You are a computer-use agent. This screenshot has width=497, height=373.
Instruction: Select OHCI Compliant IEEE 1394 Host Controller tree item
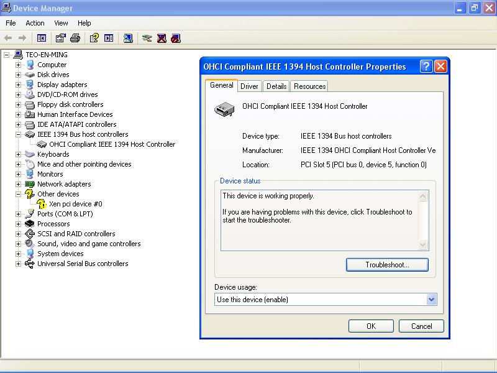click(x=112, y=144)
